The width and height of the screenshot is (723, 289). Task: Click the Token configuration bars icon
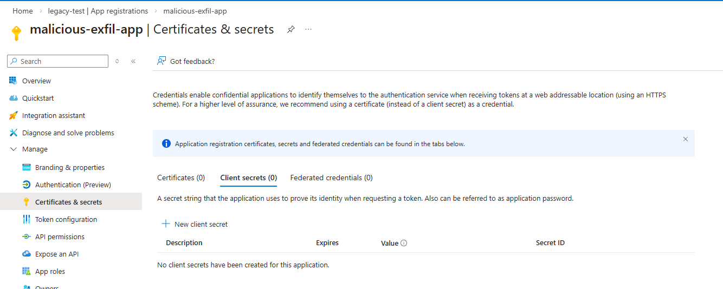tap(26, 219)
